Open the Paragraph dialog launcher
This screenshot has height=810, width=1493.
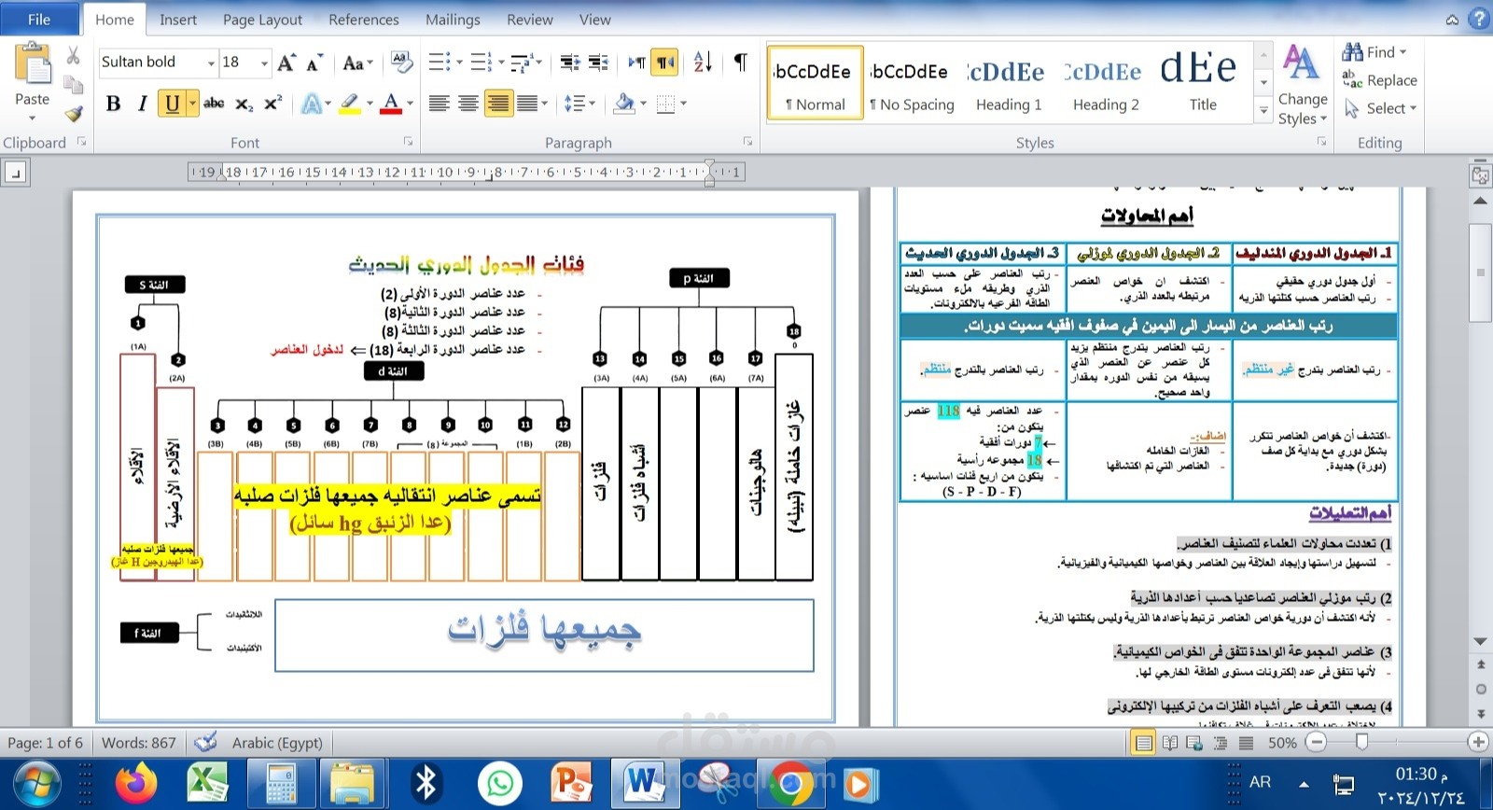(747, 142)
